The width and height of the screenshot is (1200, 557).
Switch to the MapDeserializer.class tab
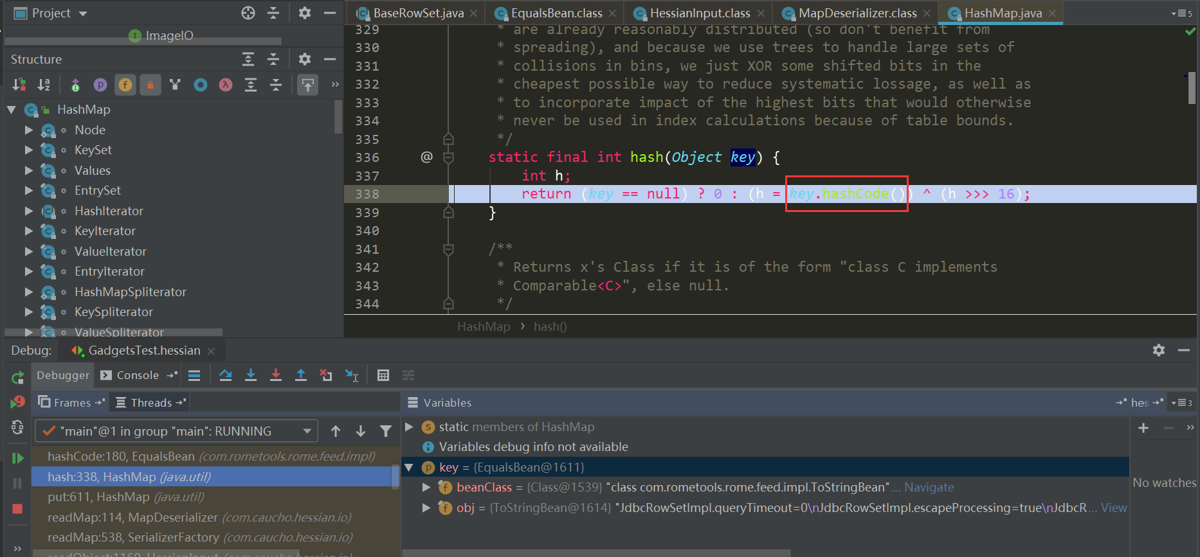tap(857, 13)
